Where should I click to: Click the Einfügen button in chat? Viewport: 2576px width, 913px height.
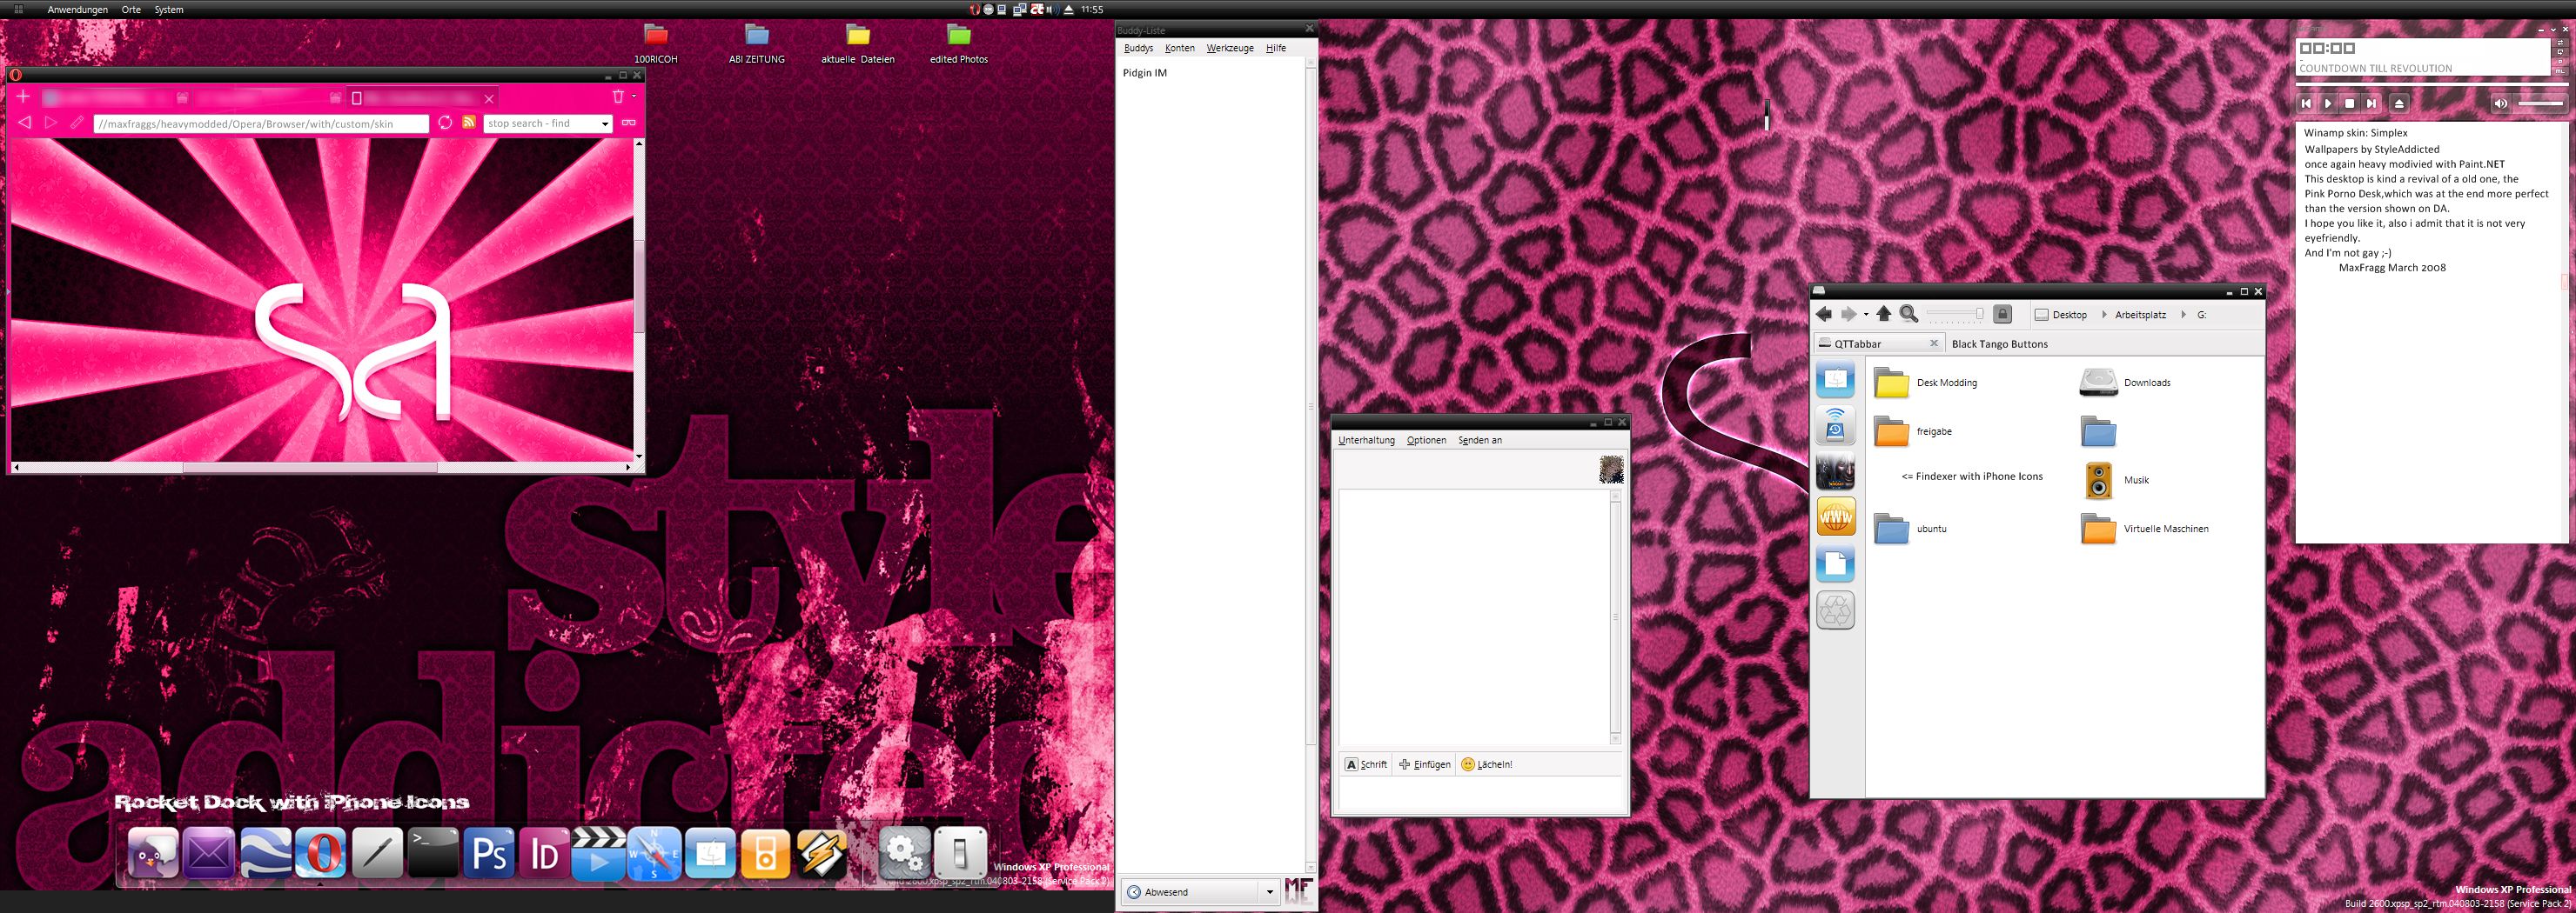click(1425, 764)
